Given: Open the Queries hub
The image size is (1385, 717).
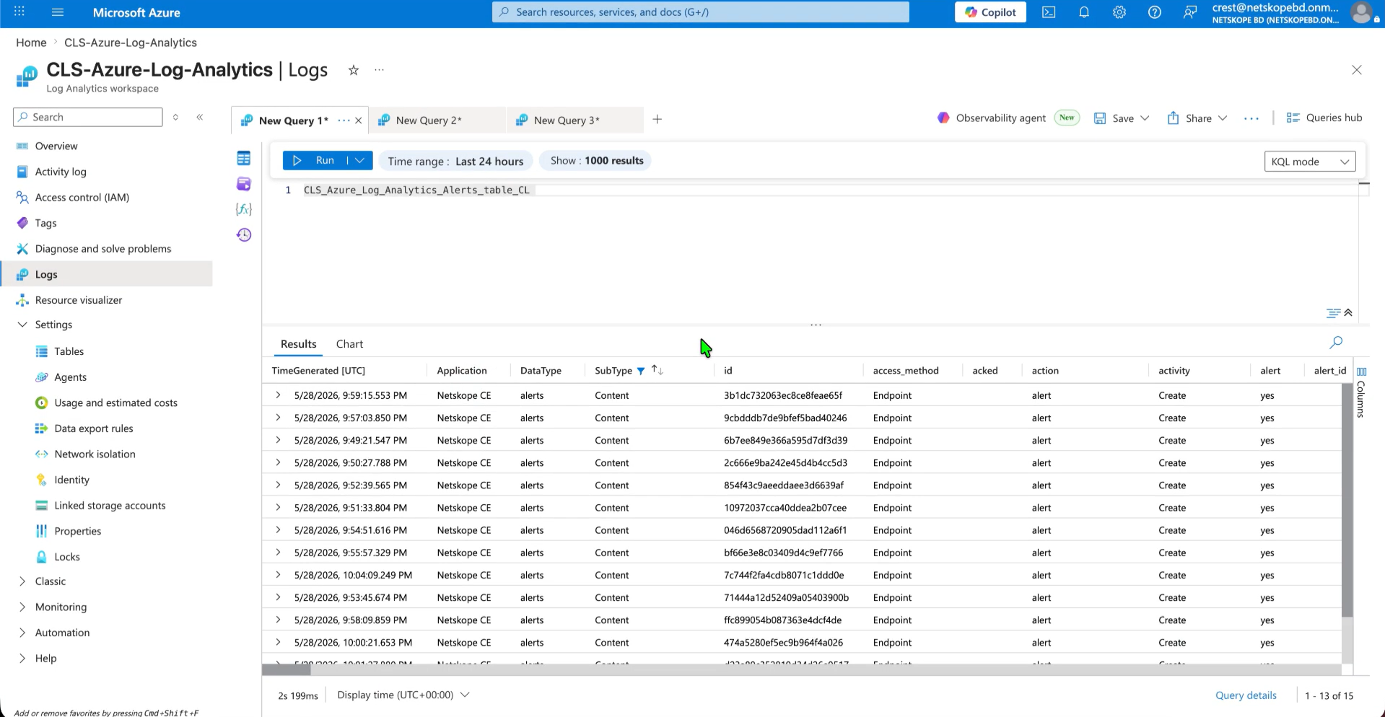Looking at the screenshot, I should (1324, 118).
